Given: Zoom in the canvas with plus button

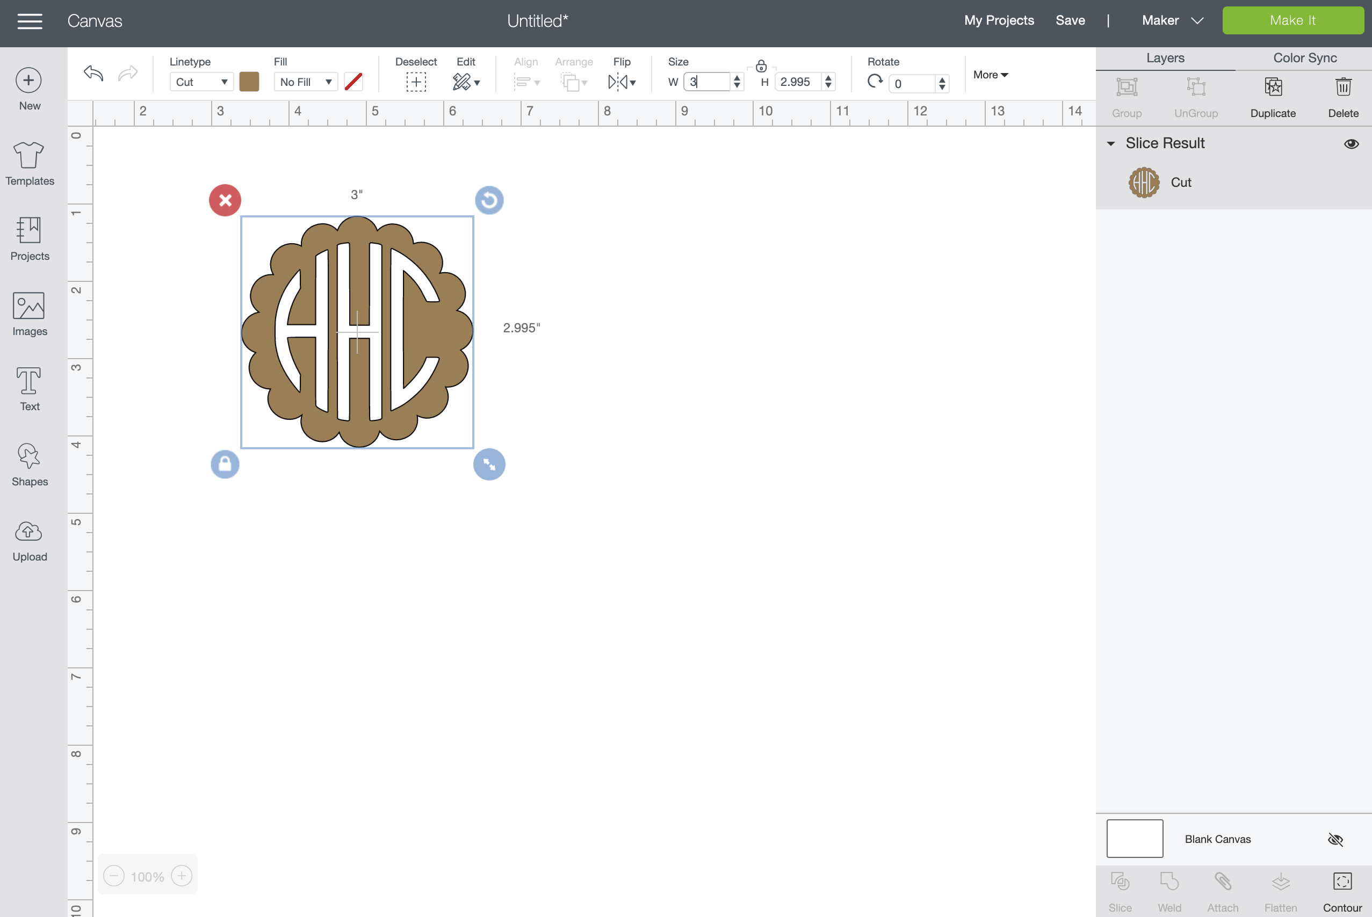Looking at the screenshot, I should (182, 876).
